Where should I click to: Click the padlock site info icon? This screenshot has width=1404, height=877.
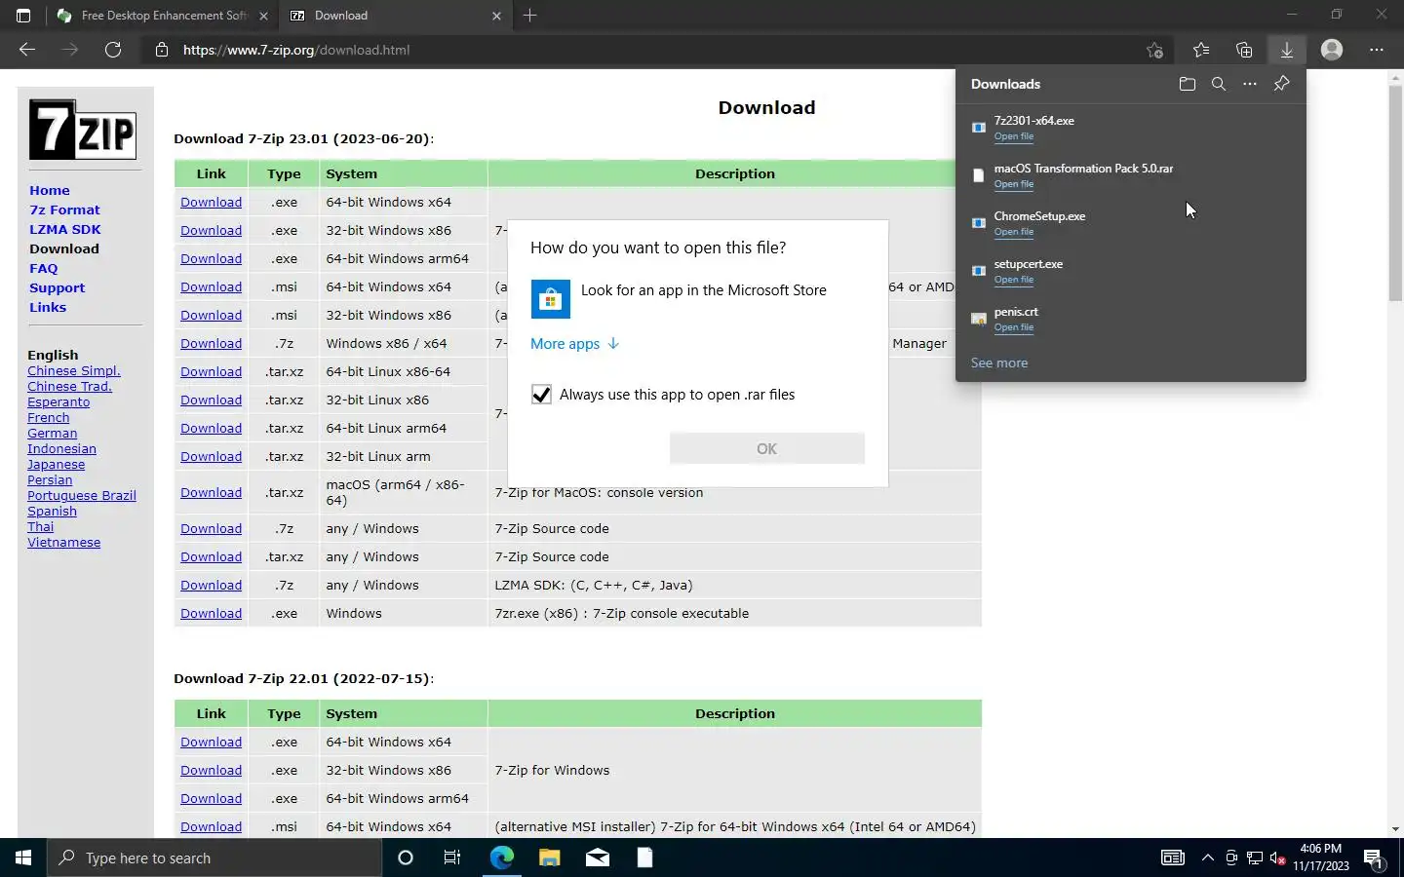162,50
